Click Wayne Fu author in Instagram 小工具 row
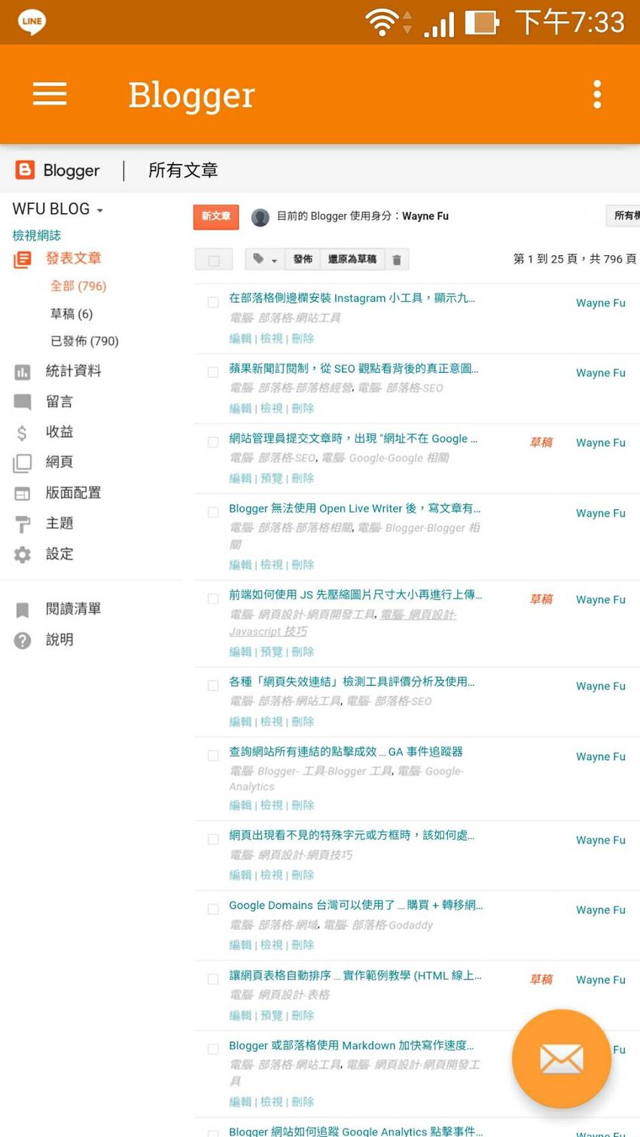 601,303
